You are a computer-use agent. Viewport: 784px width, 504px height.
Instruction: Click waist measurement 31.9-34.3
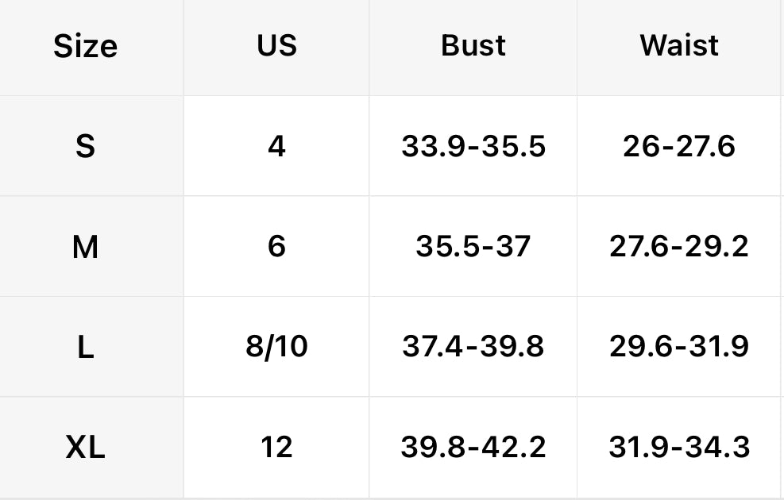tap(679, 448)
